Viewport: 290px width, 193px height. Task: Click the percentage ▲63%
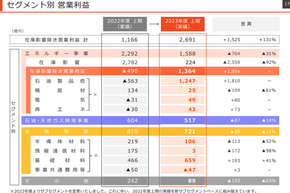point(269,181)
